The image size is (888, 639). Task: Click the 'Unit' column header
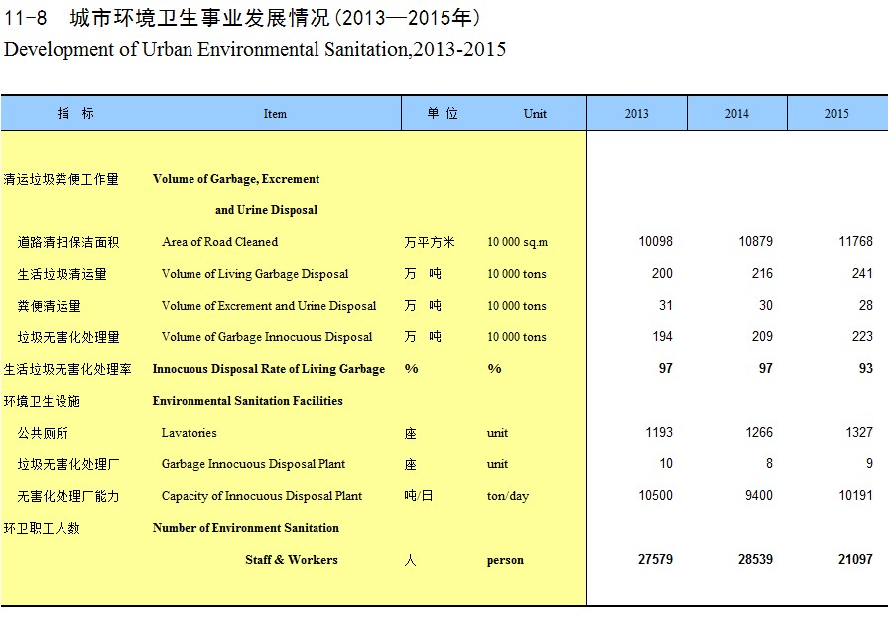pos(535,114)
